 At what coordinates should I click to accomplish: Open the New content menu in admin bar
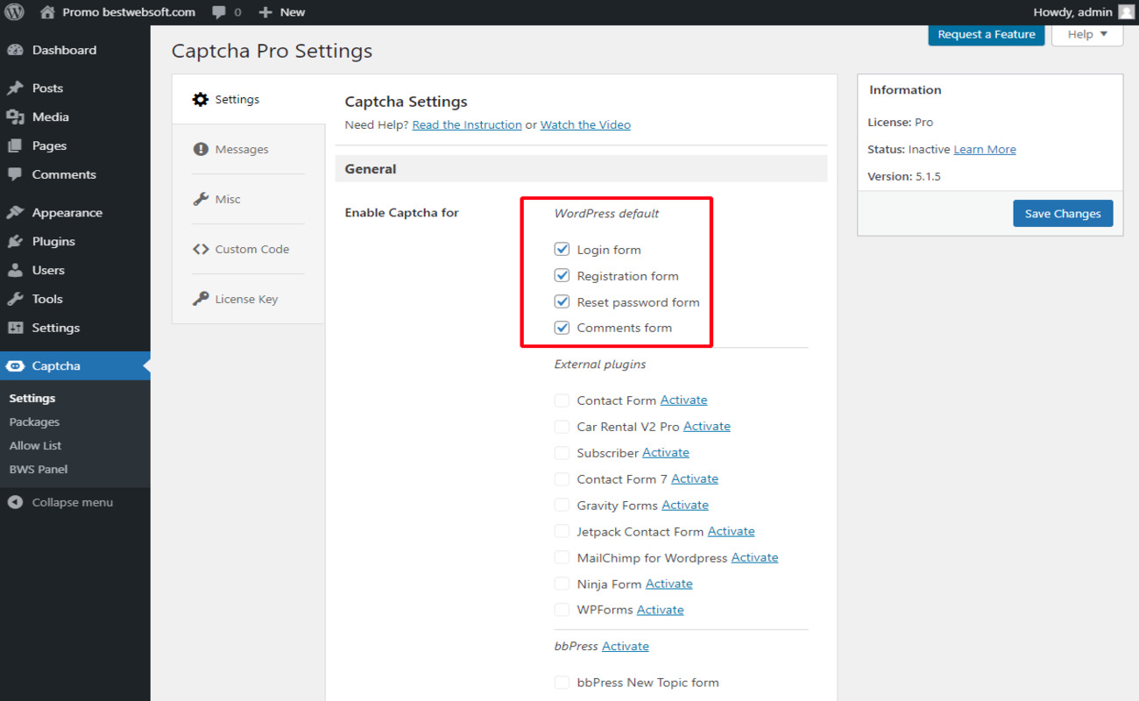click(282, 12)
